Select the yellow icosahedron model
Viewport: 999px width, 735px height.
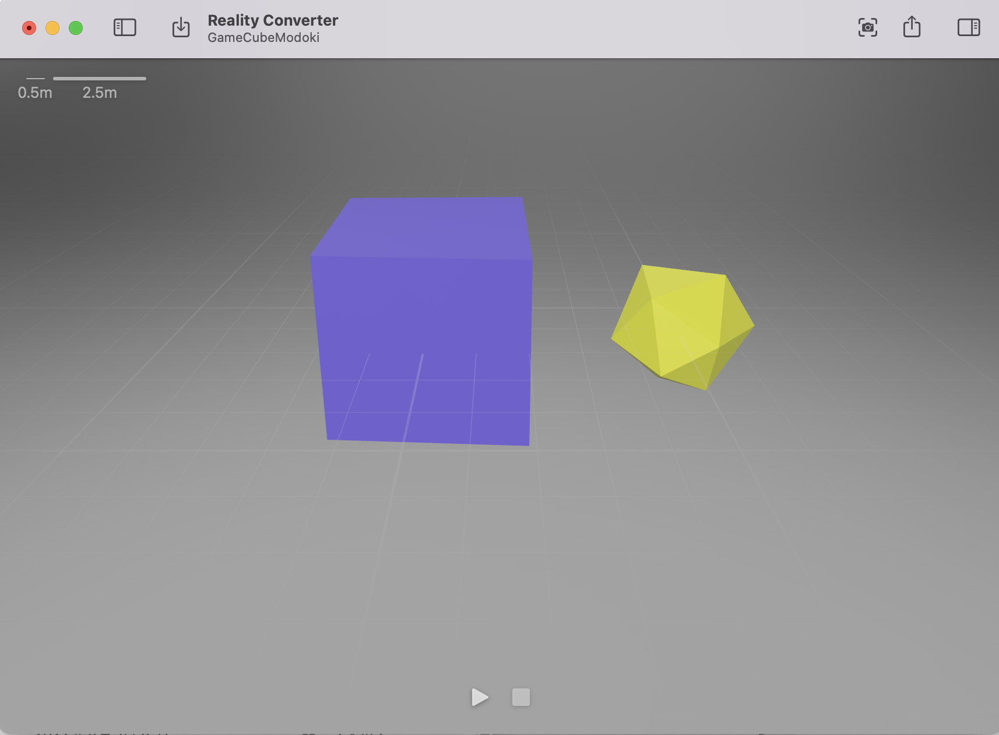(x=683, y=327)
